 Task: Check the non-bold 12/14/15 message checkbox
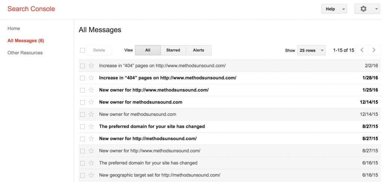coord(83,115)
